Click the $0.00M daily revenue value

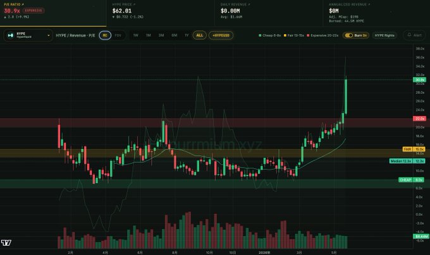coord(230,11)
